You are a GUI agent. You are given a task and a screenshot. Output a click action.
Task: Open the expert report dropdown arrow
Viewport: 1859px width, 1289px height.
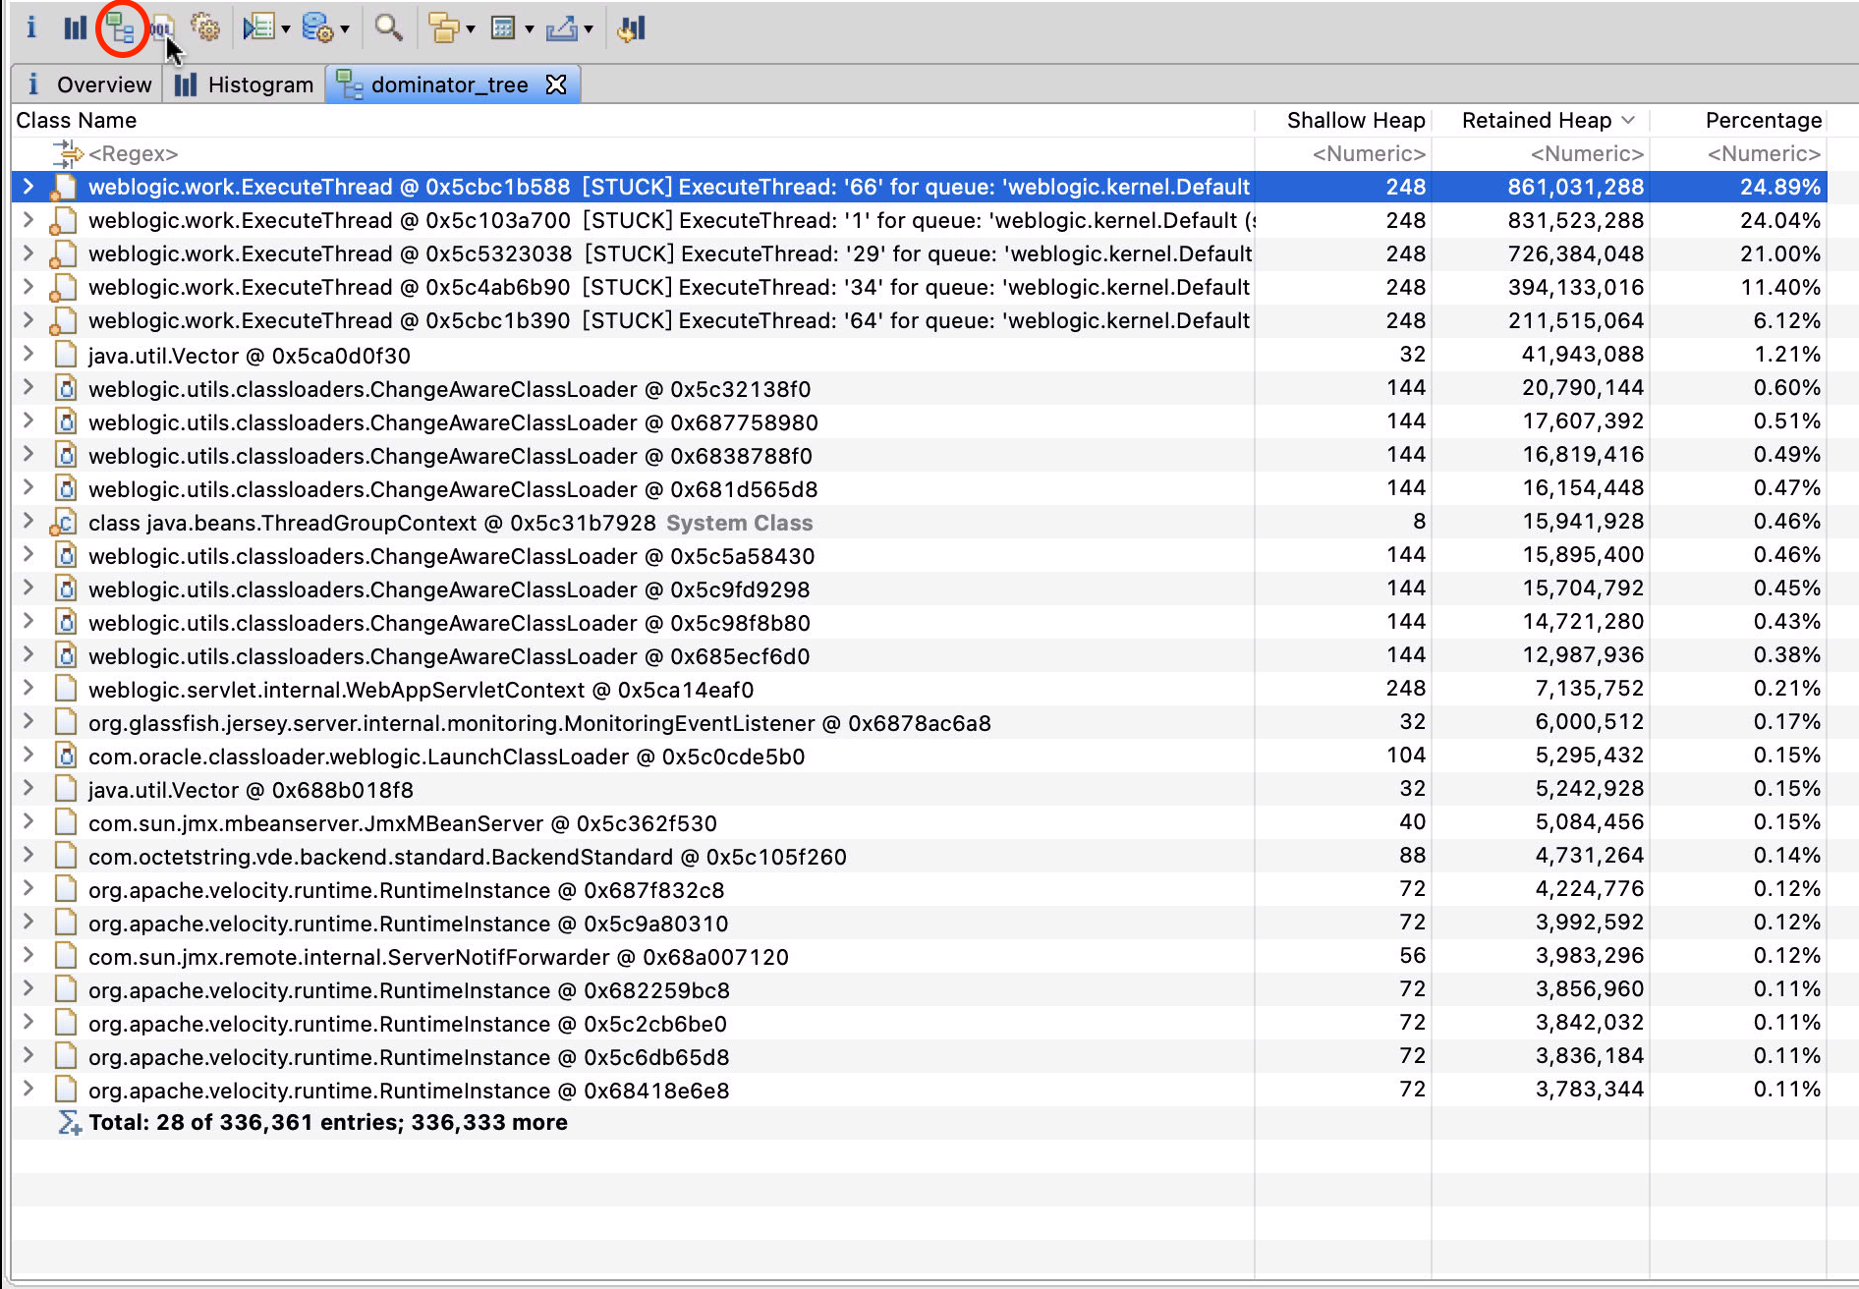pyautogui.click(x=286, y=29)
